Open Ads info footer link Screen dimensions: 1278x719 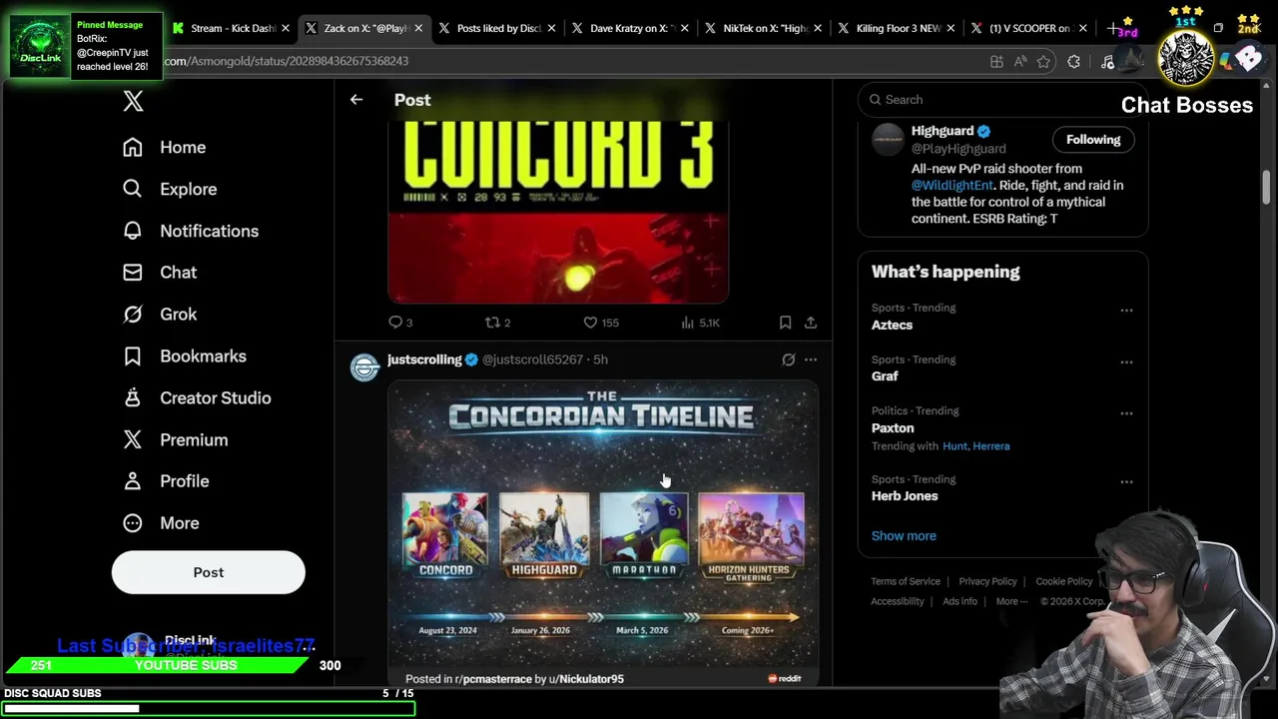(x=960, y=601)
